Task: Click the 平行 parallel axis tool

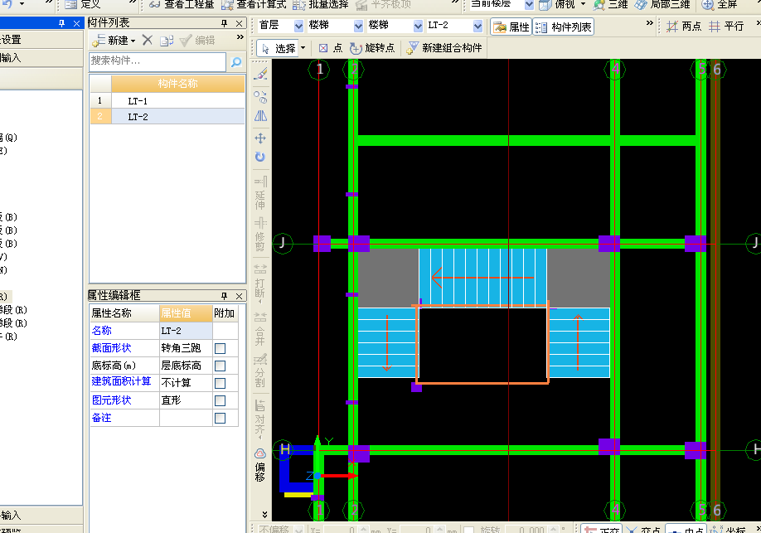Action: click(726, 27)
